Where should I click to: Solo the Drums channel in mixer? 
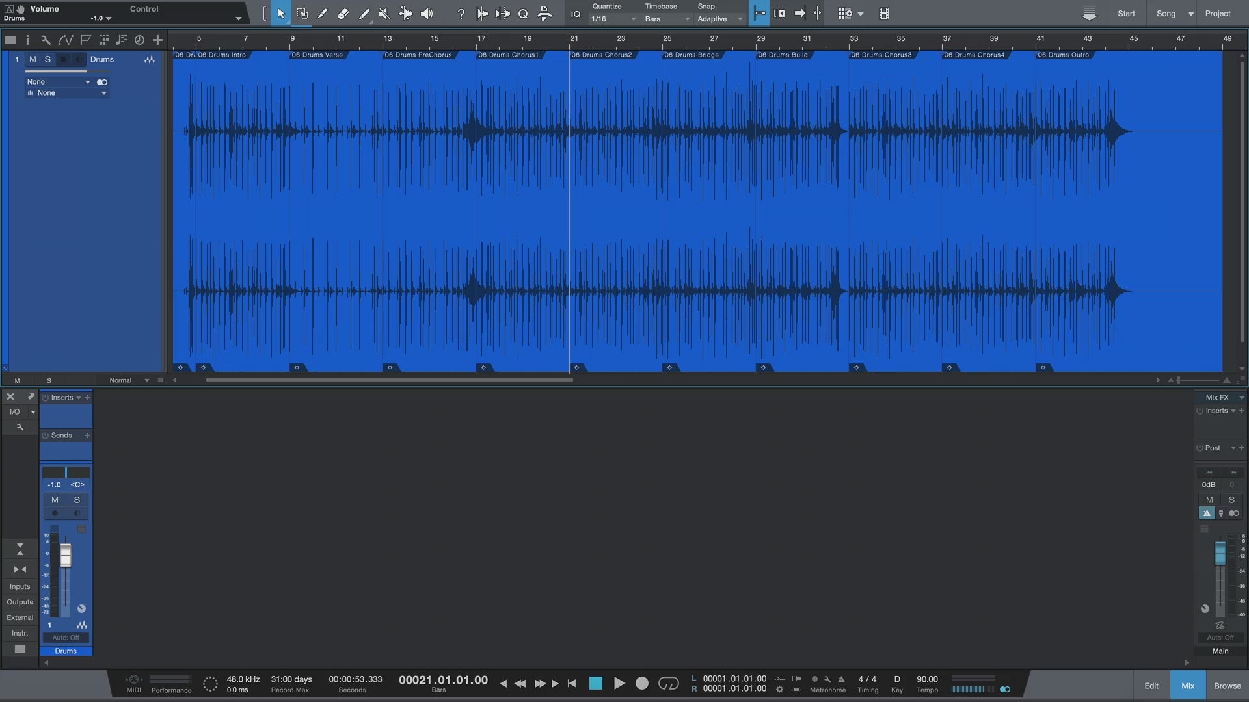click(77, 500)
